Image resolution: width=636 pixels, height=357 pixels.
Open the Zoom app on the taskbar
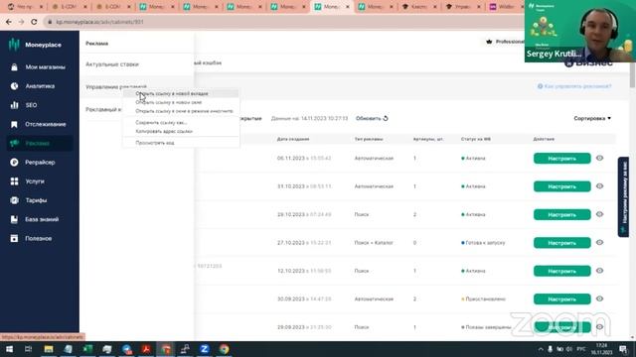tap(205, 349)
